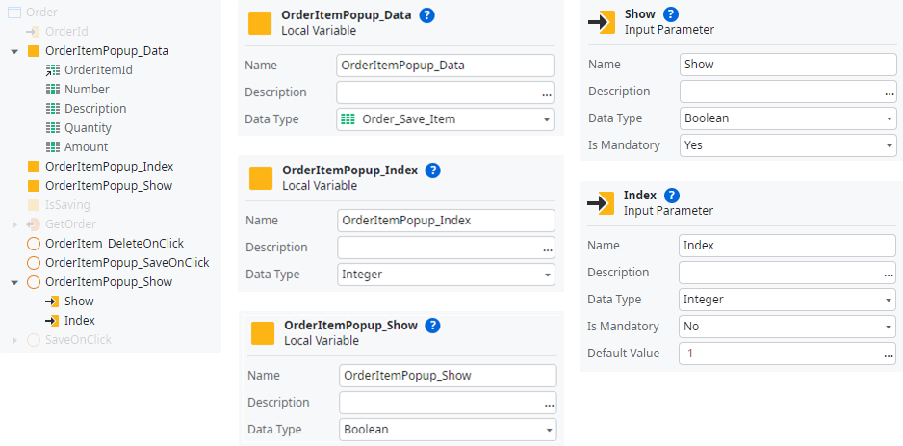Click help icon next to Show input parameter
Screen dimensions: 903x446
click(671, 14)
